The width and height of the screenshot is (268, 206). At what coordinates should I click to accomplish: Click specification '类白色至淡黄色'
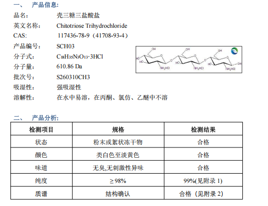118,155
